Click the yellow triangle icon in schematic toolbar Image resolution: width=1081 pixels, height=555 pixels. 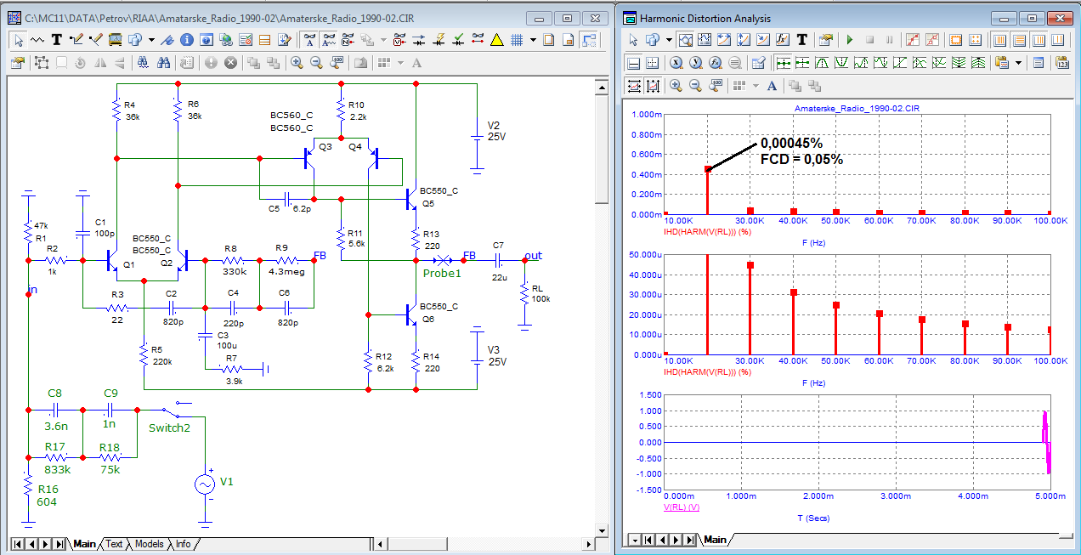click(497, 39)
